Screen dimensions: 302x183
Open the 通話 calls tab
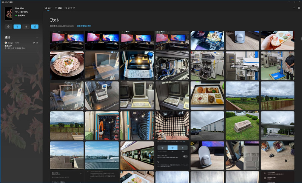(x=59, y=8)
